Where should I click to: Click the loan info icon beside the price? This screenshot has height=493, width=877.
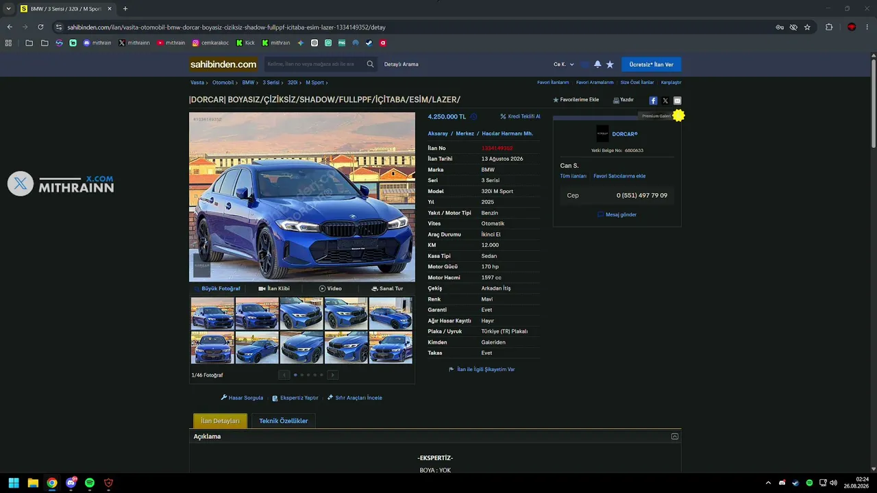[473, 116]
